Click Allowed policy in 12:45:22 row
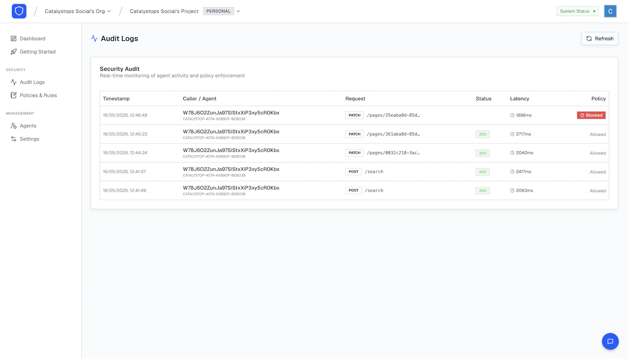Viewport: 628px width, 359px height. point(598,134)
